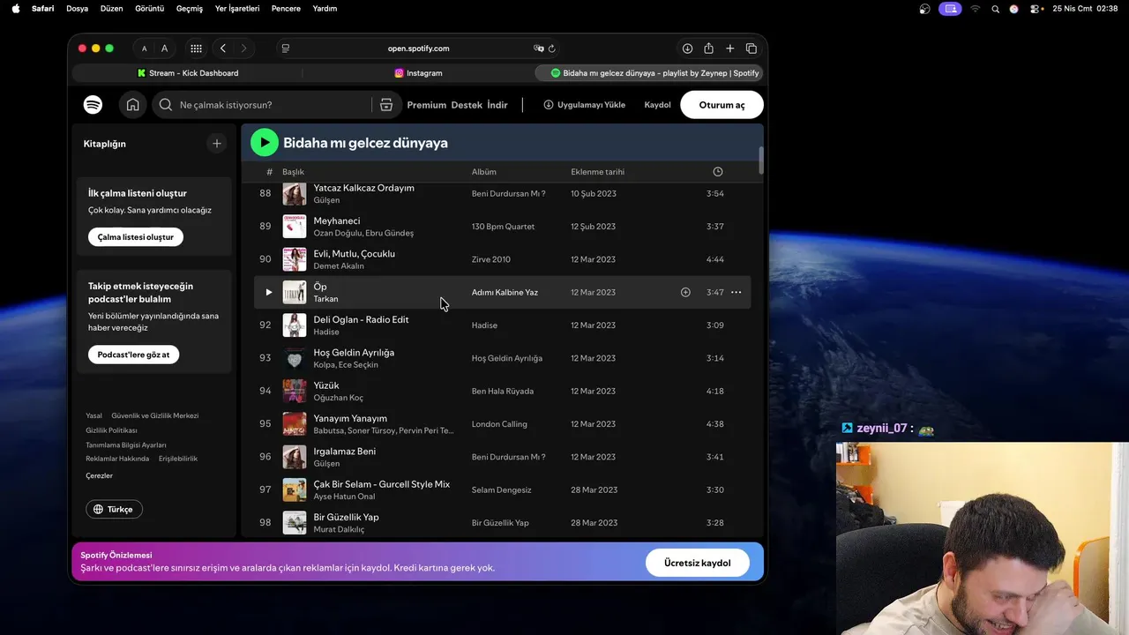
Task: Open a new Safari tab
Action: click(729, 49)
